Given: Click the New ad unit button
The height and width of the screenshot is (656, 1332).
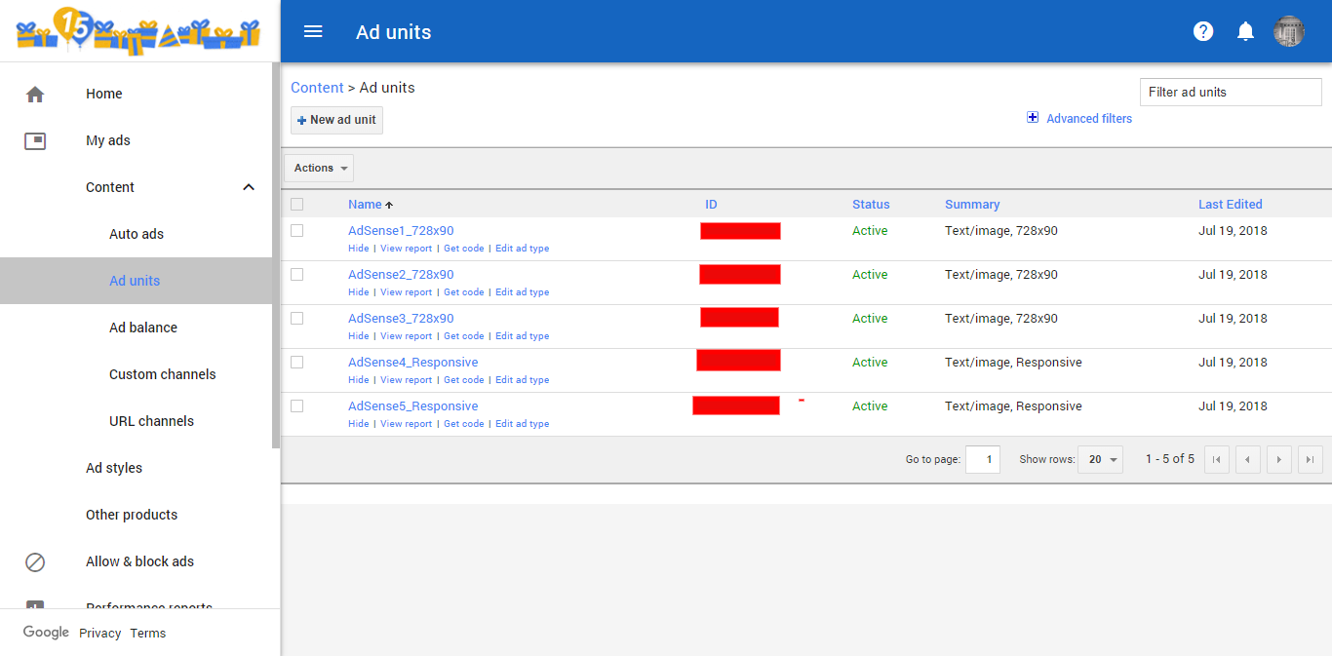Looking at the screenshot, I should (x=336, y=120).
